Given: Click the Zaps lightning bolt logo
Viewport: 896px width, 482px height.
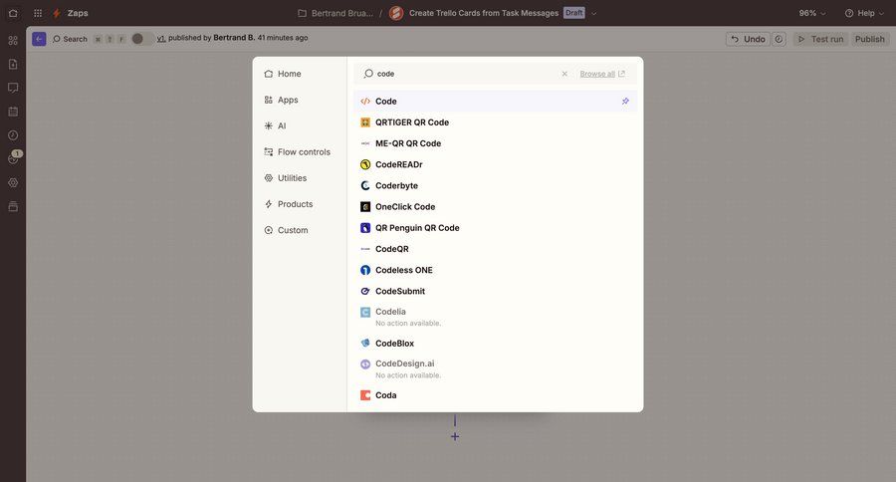Looking at the screenshot, I should (57, 13).
